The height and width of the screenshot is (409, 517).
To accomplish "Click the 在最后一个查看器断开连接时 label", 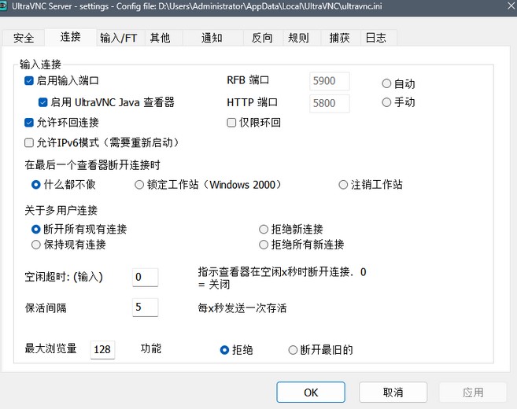I will pyautogui.click(x=92, y=165).
